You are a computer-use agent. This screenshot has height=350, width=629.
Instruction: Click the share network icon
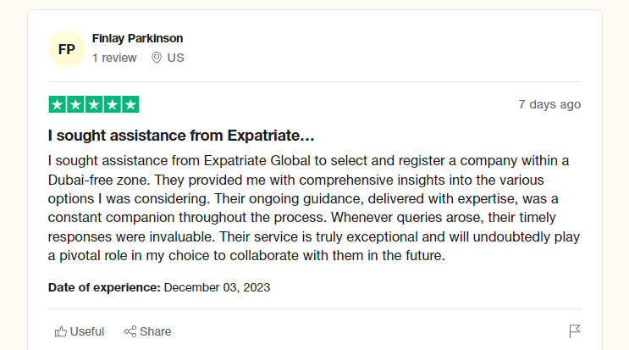coord(130,331)
